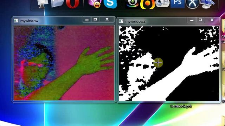
Task: Click the mywindow title bar app icon
Action: pyautogui.click(x=16, y=21)
